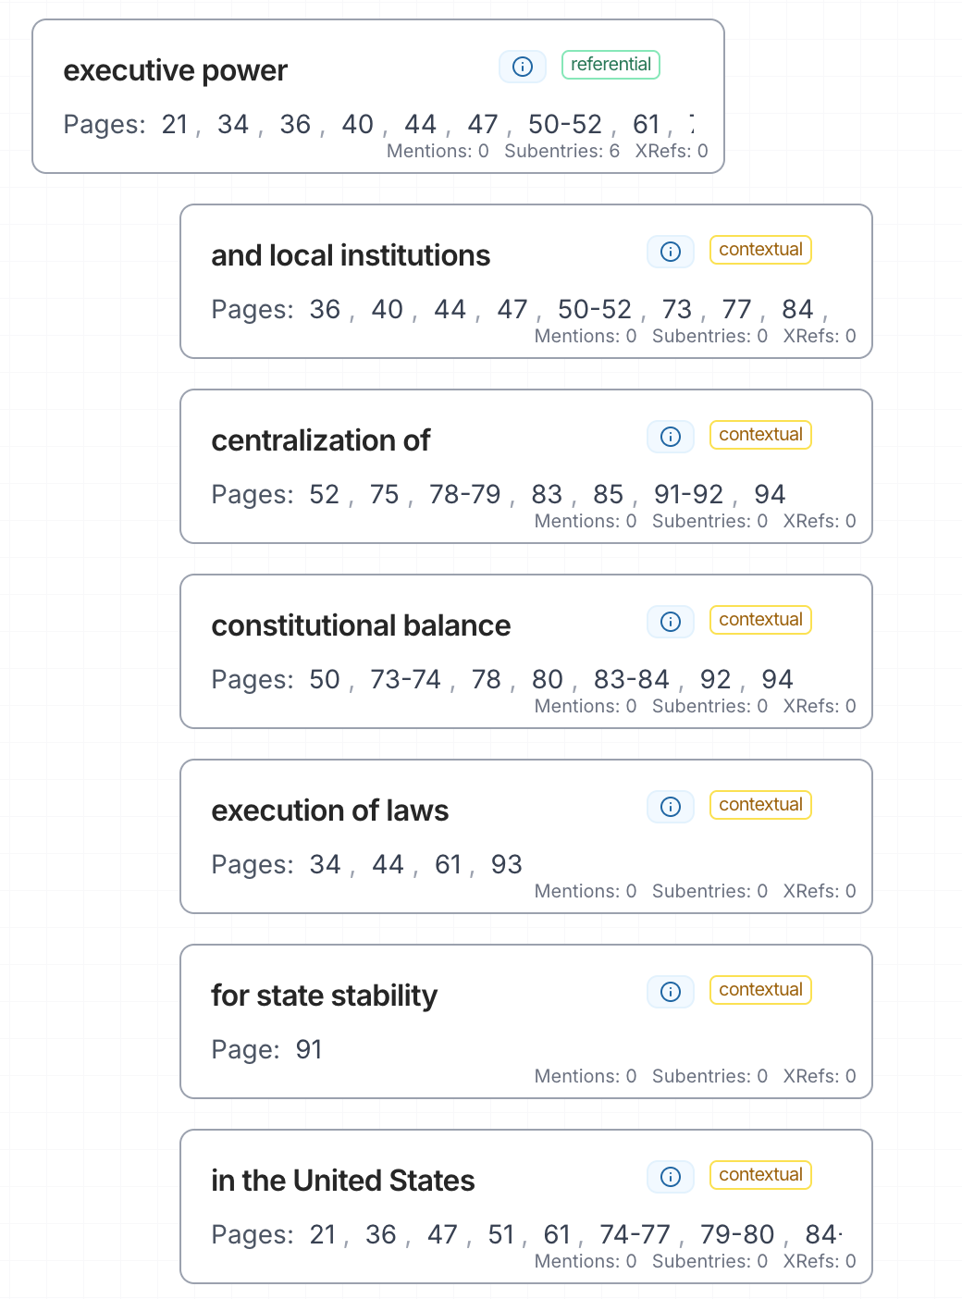The image size is (962, 1299).
Task: Click page 91 under for state stability
Action: pyautogui.click(x=309, y=1049)
